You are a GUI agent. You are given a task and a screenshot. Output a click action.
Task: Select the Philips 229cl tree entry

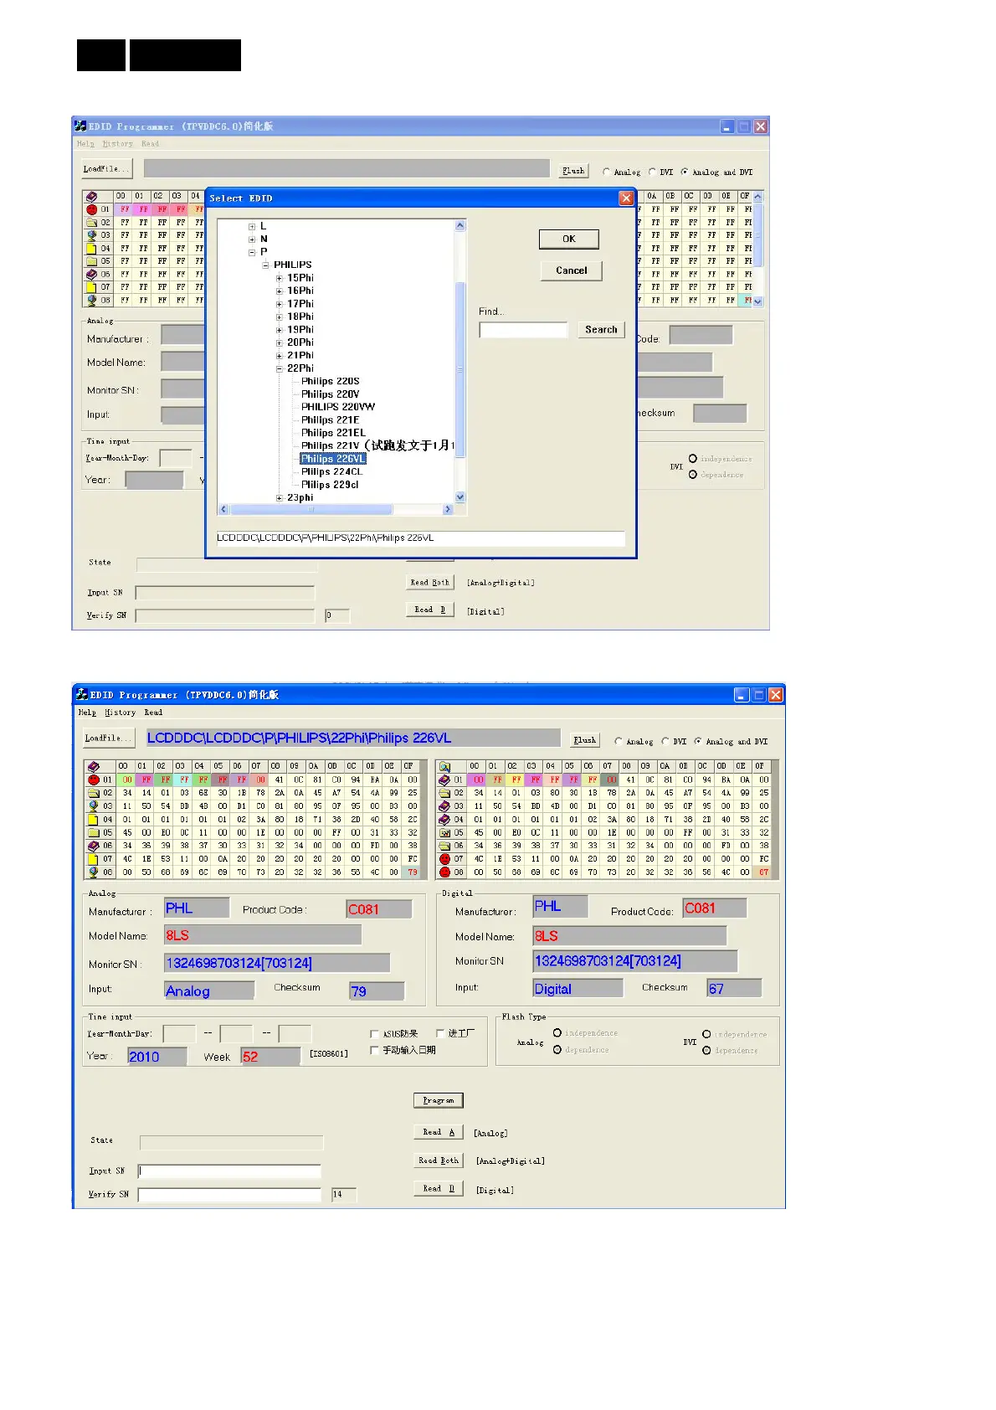330,485
